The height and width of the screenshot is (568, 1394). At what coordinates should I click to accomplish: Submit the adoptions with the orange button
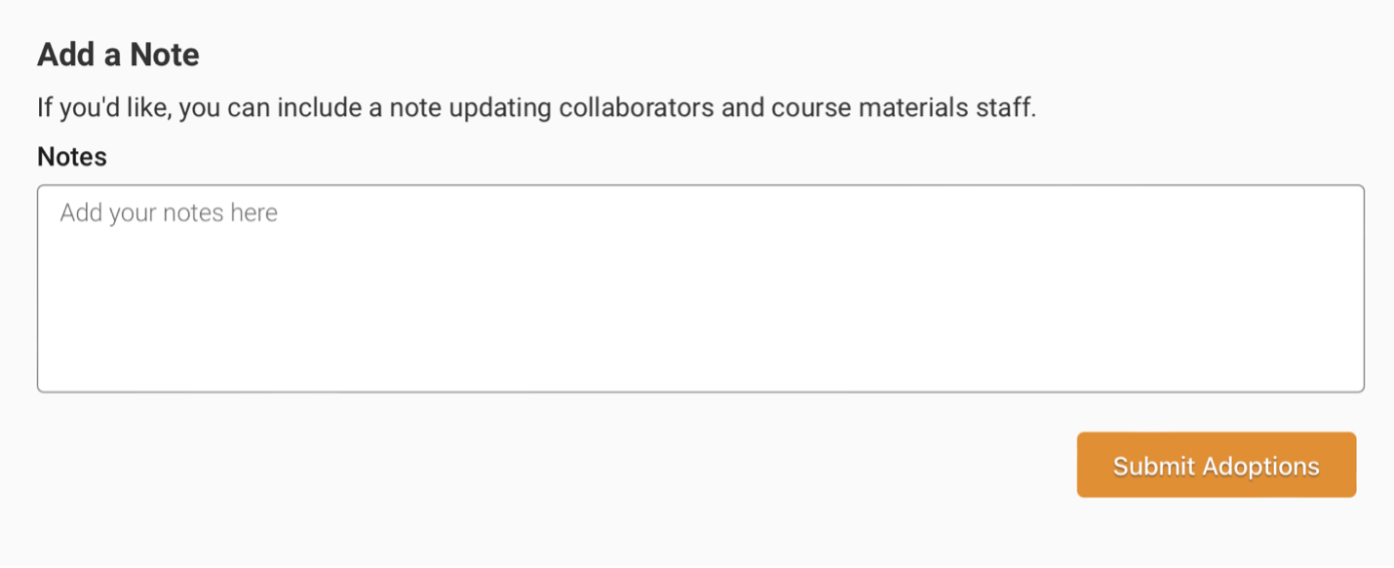[x=1216, y=466]
